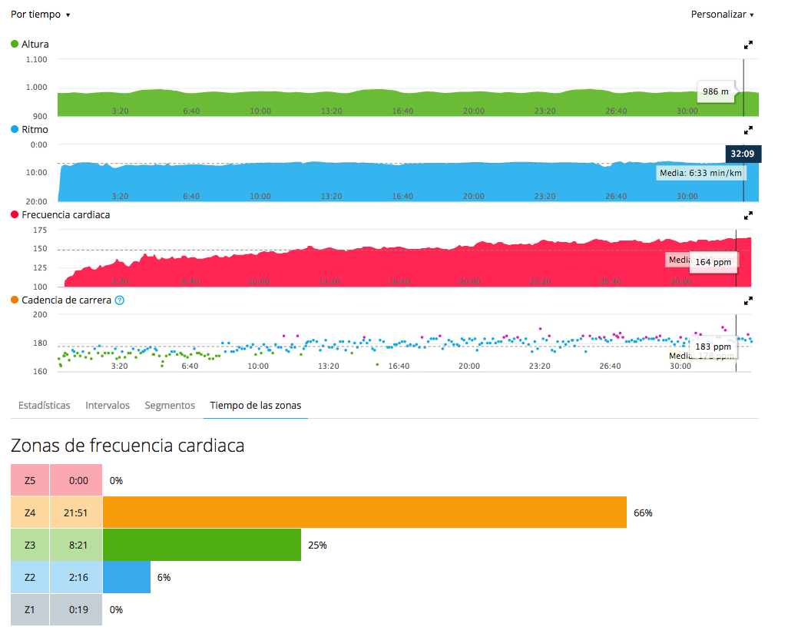
Task: Click the green Z3 zone bar
Action: (x=201, y=545)
